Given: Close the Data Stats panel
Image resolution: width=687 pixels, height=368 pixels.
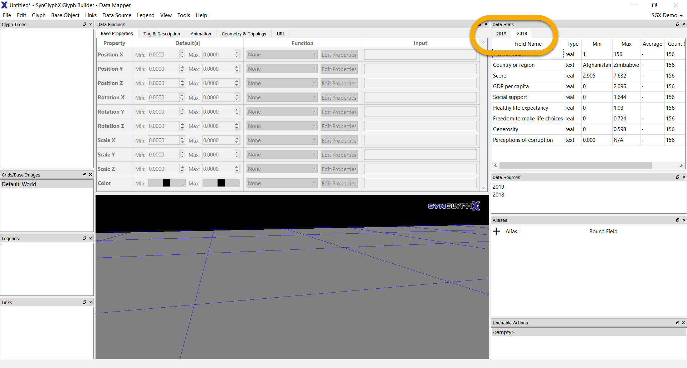Looking at the screenshot, I should [x=684, y=24].
